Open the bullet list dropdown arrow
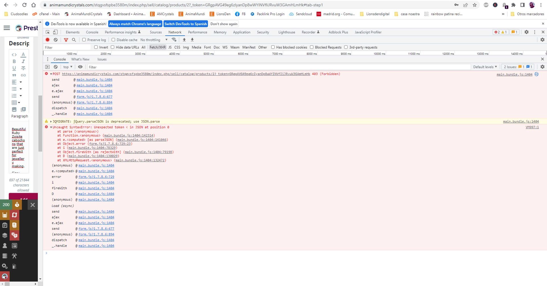 pyautogui.click(x=21, y=89)
